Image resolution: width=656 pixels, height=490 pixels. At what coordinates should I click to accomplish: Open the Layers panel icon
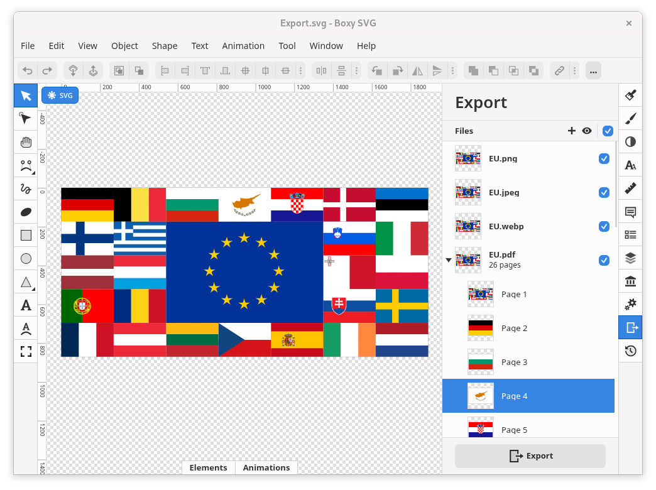pyautogui.click(x=630, y=258)
